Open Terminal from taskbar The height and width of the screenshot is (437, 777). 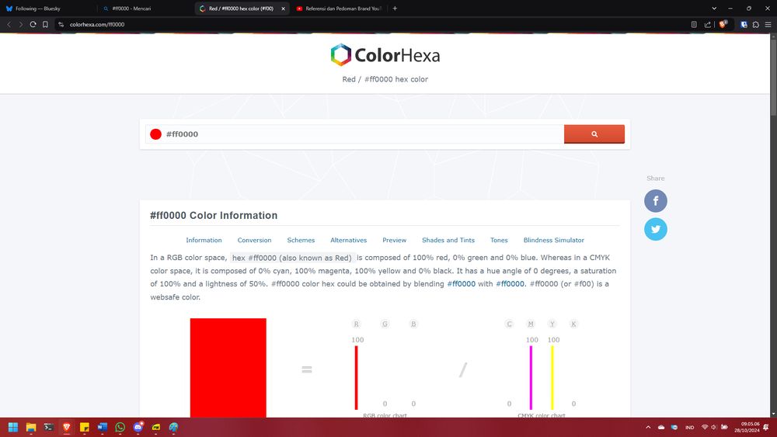pos(48,427)
